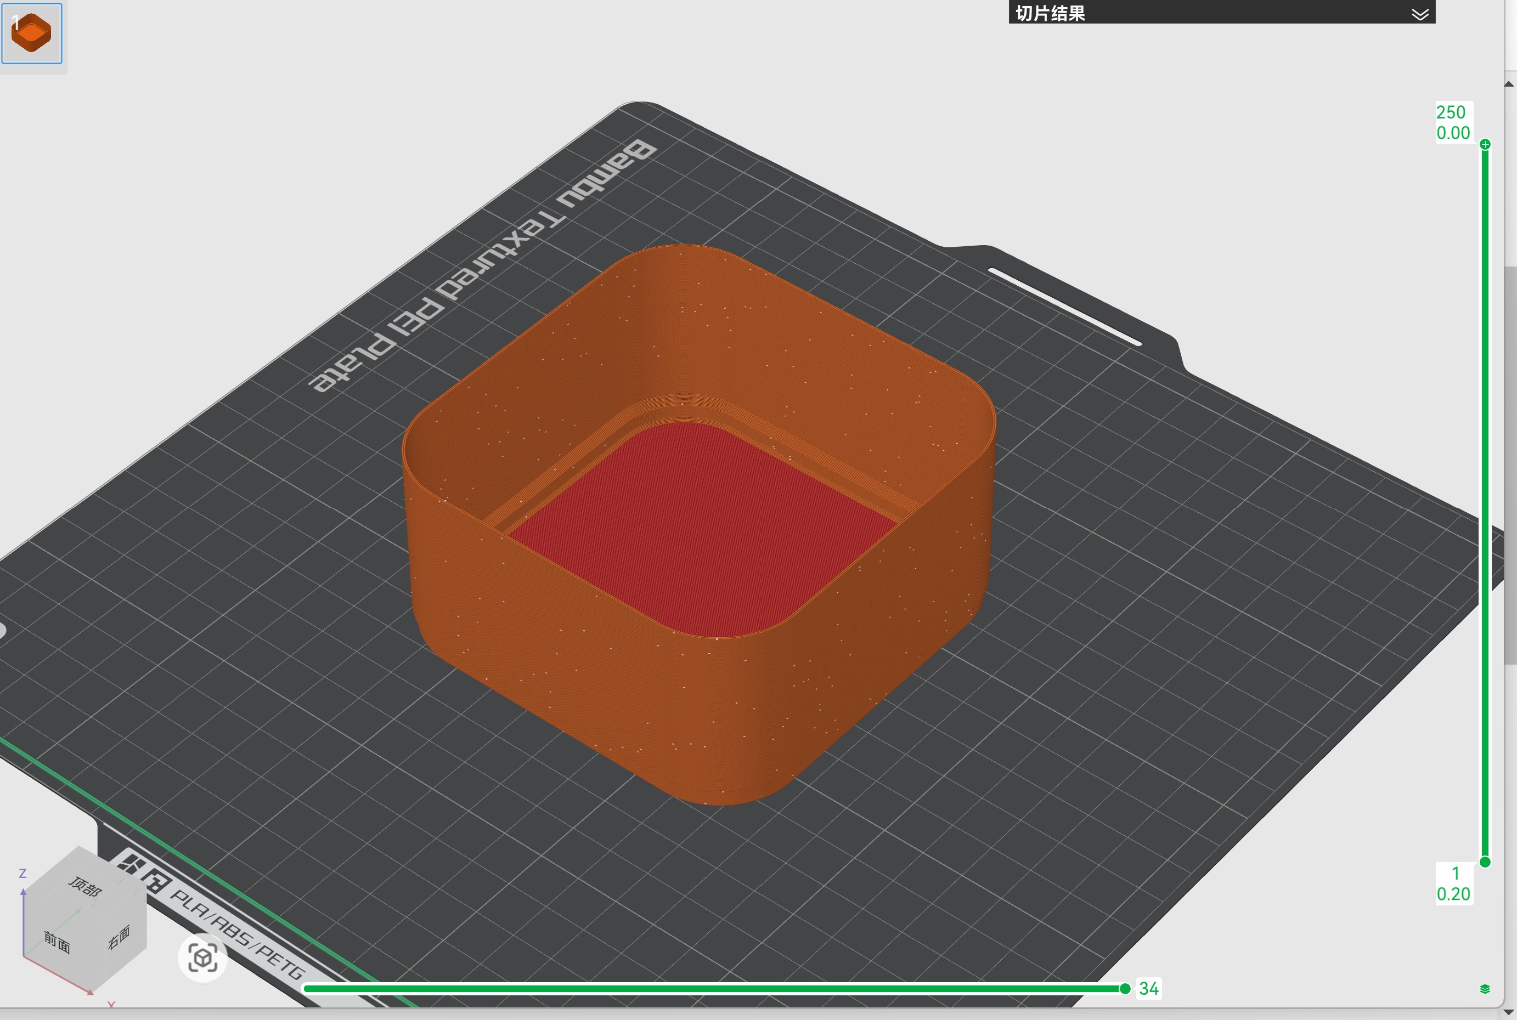The height and width of the screenshot is (1020, 1517).
Task: Select the 前面 face of view cube
Action: (57, 942)
